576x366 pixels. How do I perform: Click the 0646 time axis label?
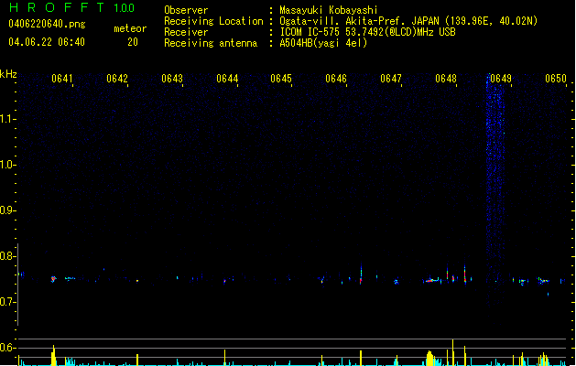click(336, 79)
